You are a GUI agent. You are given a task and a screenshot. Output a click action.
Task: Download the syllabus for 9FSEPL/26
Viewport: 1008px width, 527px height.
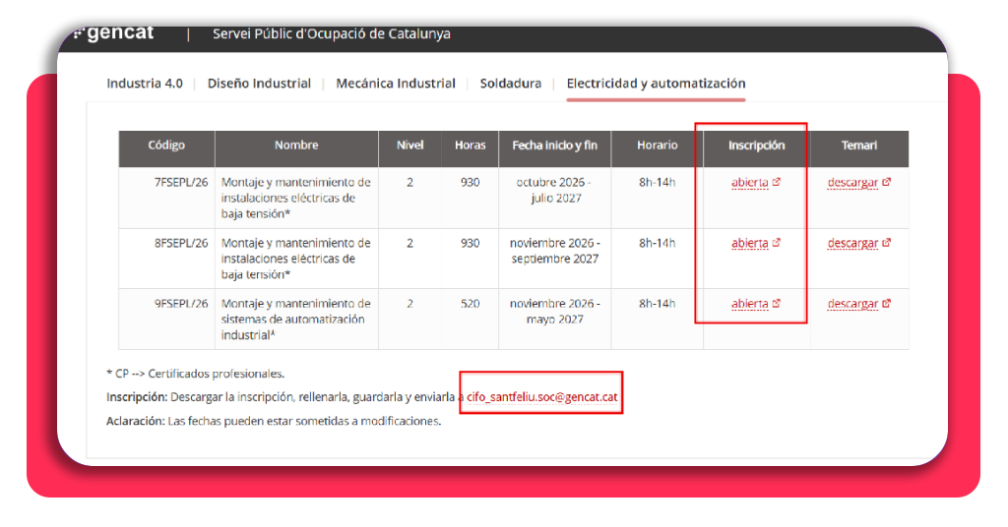(852, 304)
